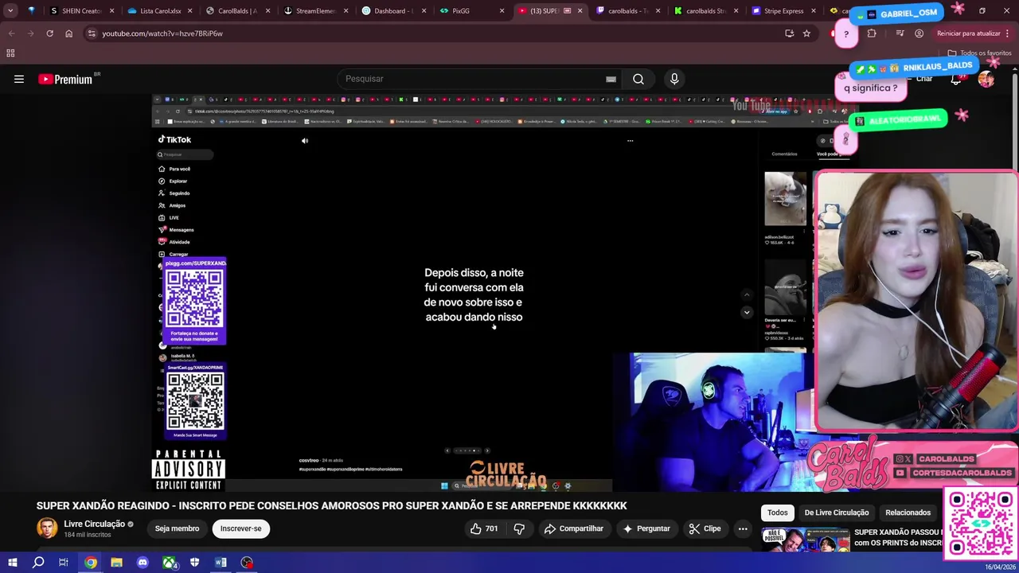Dislike the video
This screenshot has height=573, width=1019.
point(519,528)
